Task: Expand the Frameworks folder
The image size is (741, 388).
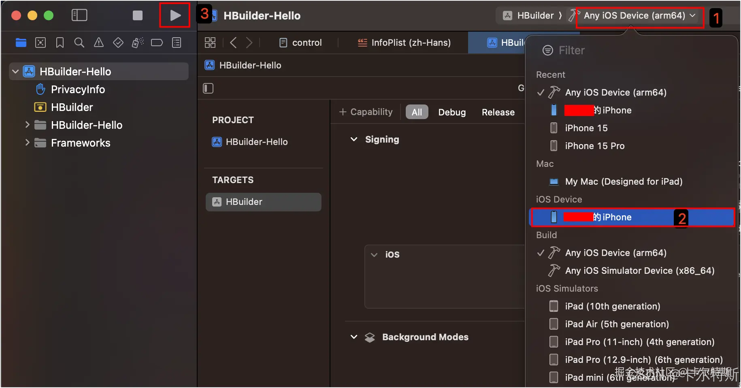Action: tap(27, 143)
